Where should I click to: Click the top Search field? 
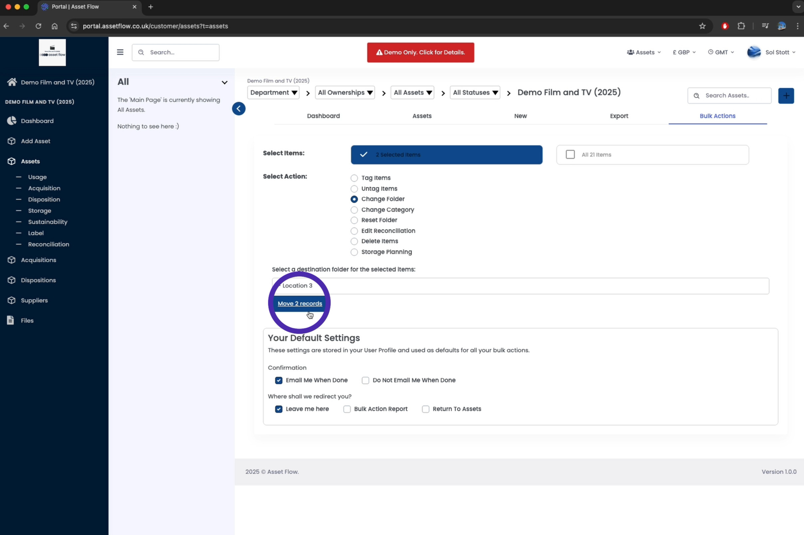tap(176, 53)
